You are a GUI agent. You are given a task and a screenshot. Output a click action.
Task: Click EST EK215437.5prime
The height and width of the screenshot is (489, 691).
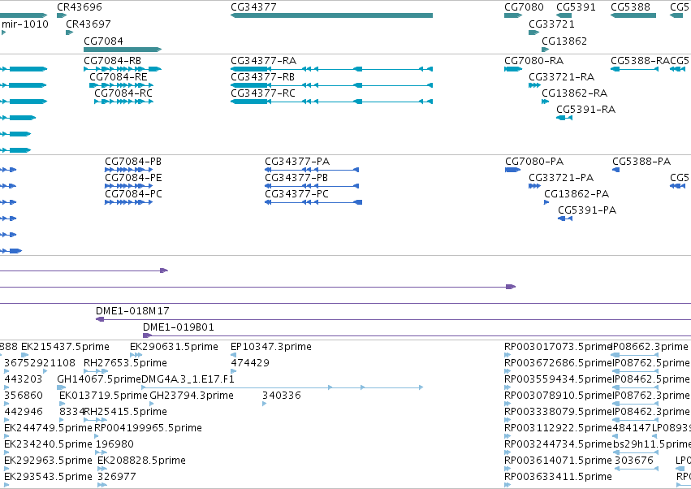65,347
